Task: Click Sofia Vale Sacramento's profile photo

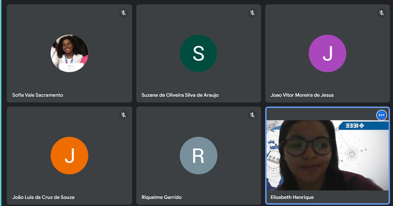Action: [x=70, y=54]
